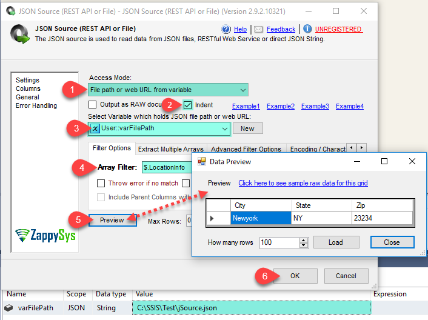Click the variable icon beside User::varFilePath

(x=95, y=128)
